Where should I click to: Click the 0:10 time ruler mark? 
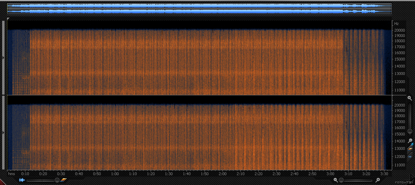(25, 174)
